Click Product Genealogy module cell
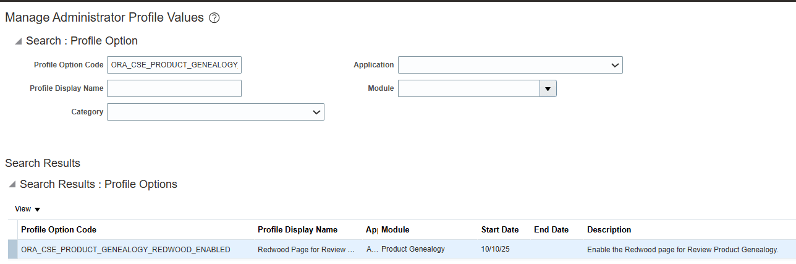Viewport: 796px width, 264px height. pyautogui.click(x=413, y=250)
